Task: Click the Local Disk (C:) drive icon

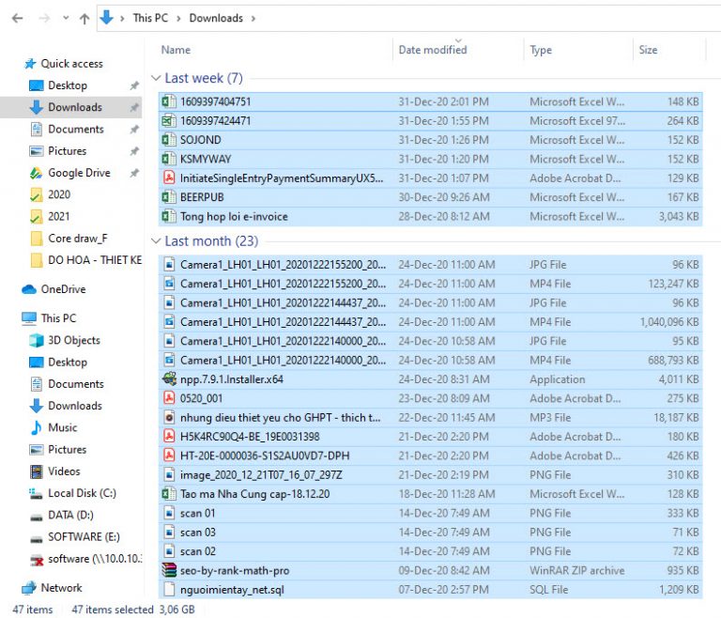Action: click(x=37, y=493)
